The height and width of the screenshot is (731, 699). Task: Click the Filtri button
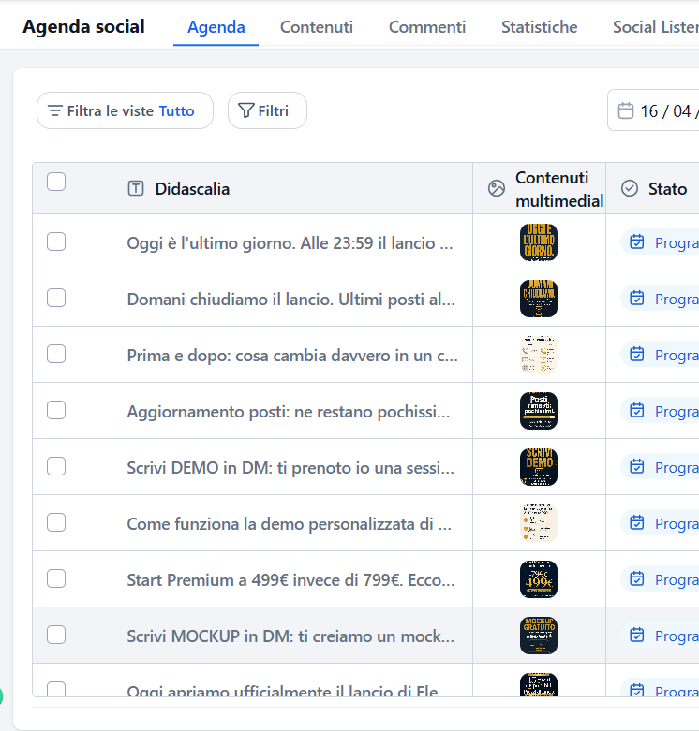point(267,110)
